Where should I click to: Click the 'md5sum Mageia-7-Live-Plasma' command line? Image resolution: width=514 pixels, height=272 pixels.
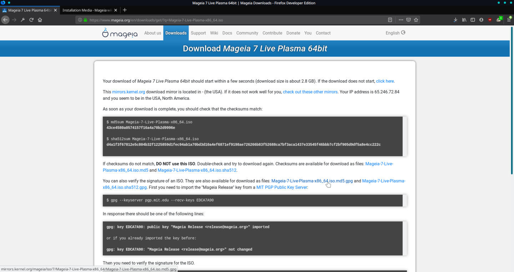click(149, 122)
